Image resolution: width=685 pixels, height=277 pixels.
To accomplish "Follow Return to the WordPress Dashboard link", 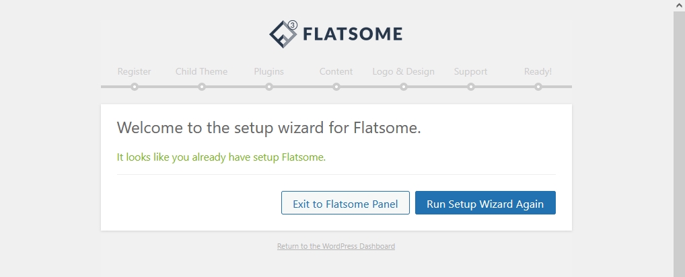I will [x=336, y=246].
